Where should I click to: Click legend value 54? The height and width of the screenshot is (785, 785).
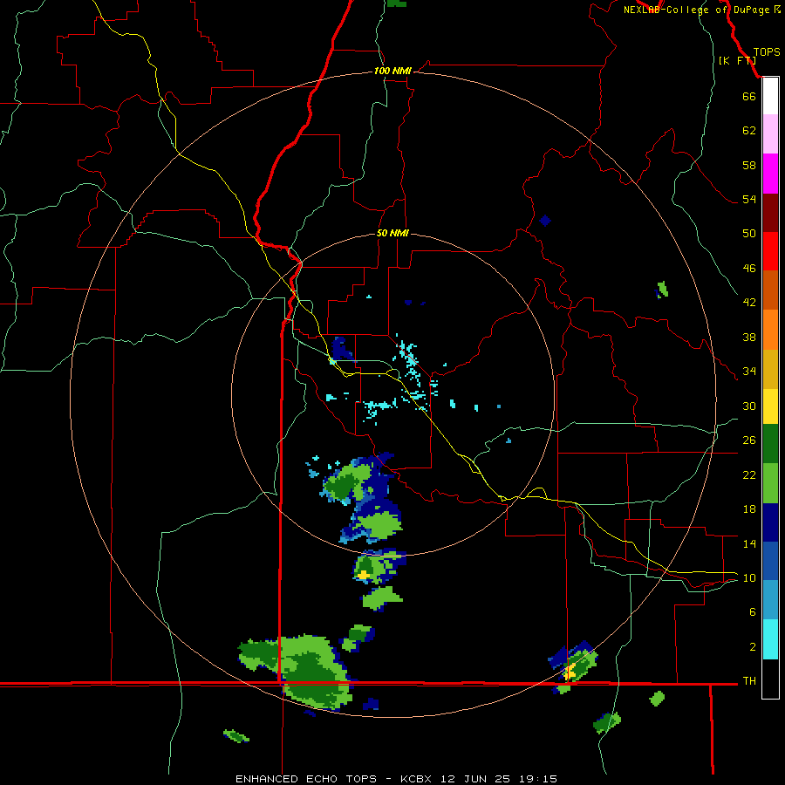(x=749, y=199)
